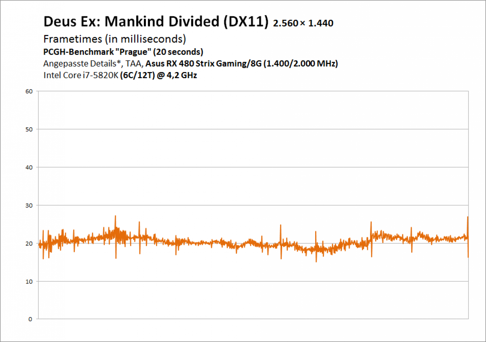Select the chart title 'Deus Ex: Mankind Divided (DX11)'

[x=156, y=22]
